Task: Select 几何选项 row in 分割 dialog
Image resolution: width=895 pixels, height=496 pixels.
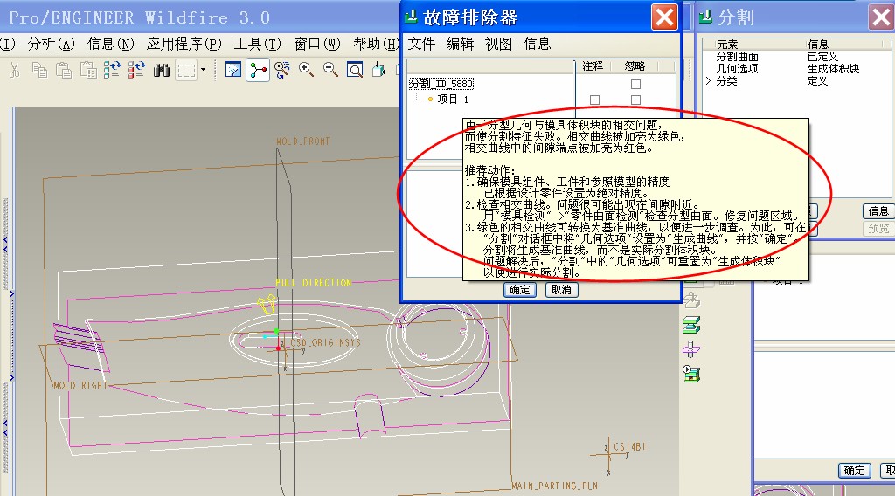Action: [x=738, y=68]
